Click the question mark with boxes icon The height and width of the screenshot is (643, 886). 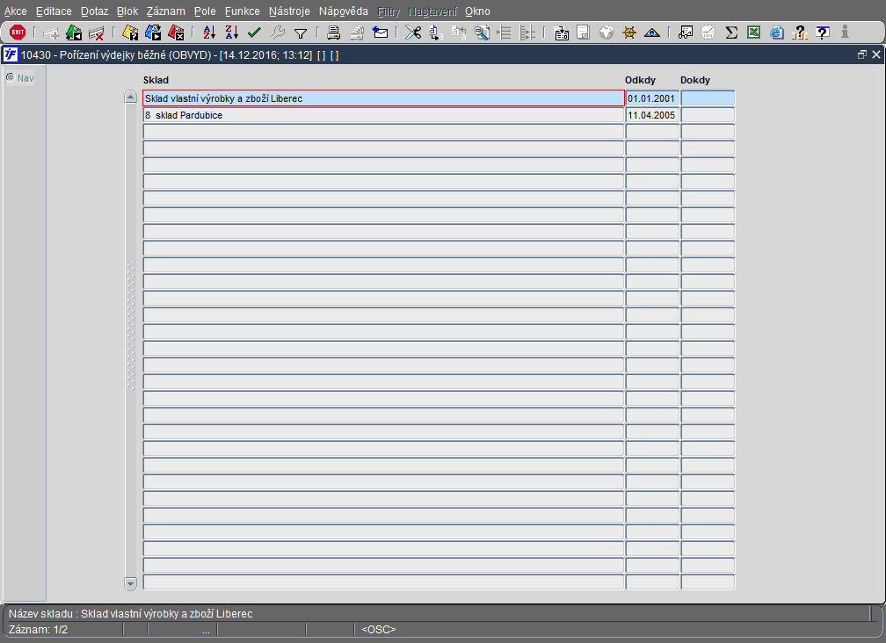pyautogui.click(x=800, y=33)
